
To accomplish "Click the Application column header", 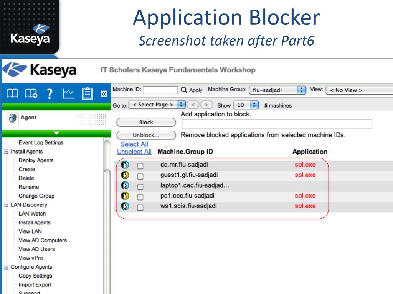I will 310,152.
